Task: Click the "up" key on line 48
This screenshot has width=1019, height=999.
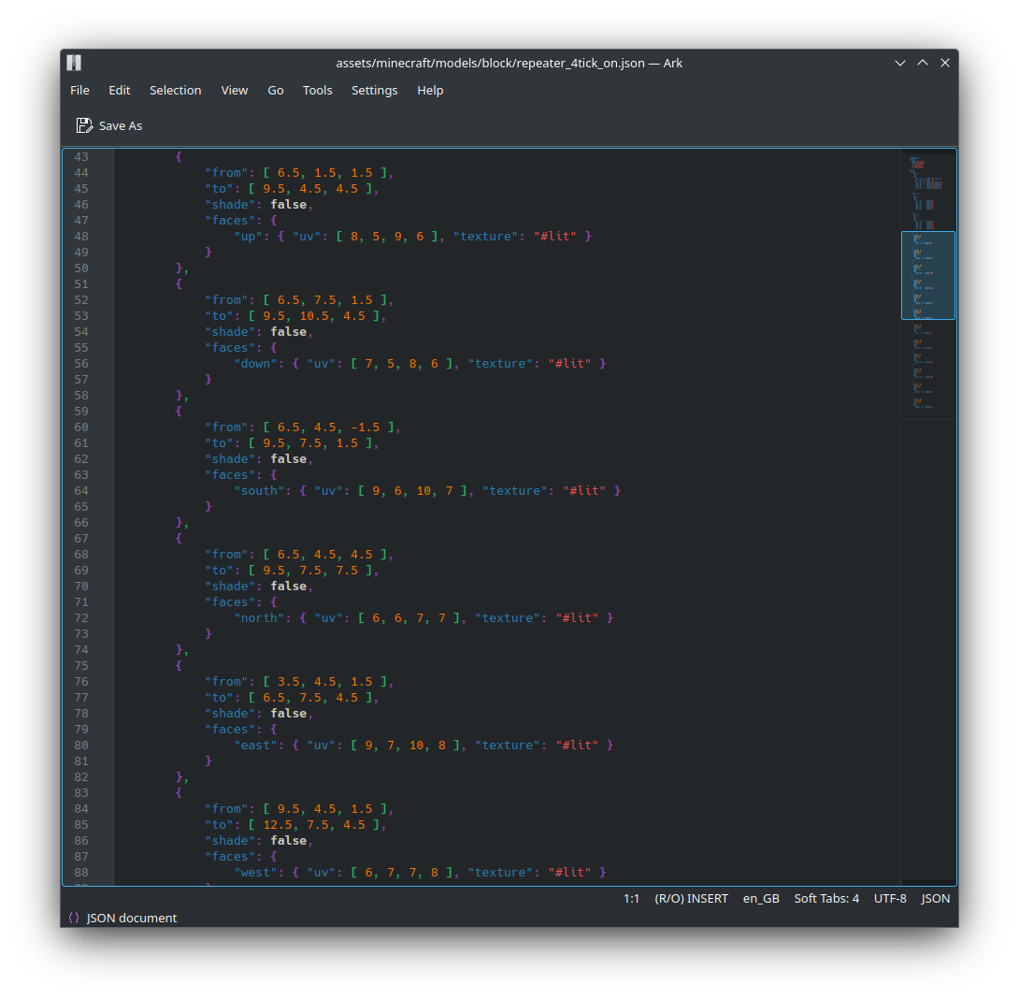Action: [x=249, y=236]
